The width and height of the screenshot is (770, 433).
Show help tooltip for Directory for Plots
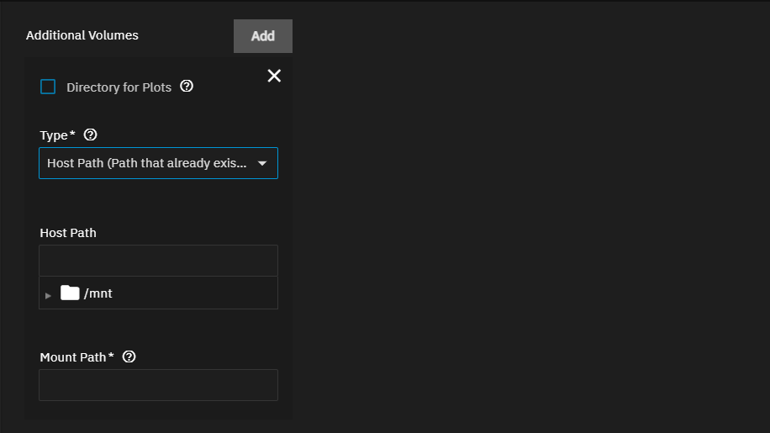[x=187, y=86]
